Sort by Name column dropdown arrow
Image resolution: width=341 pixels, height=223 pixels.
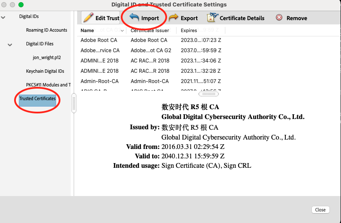122,31
